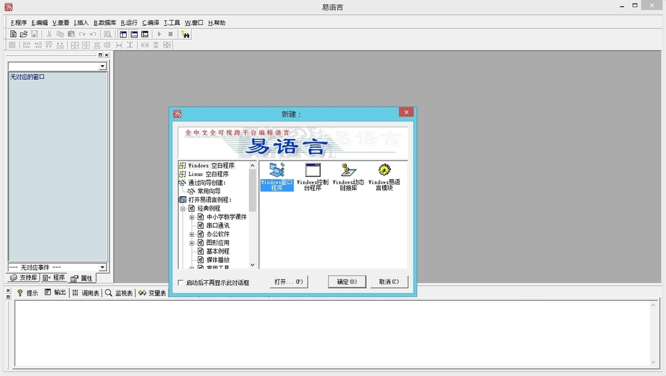Switch to the 支持库 tab
The height and width of the screenshot is (376, 666).
click(x=24, y=278)
